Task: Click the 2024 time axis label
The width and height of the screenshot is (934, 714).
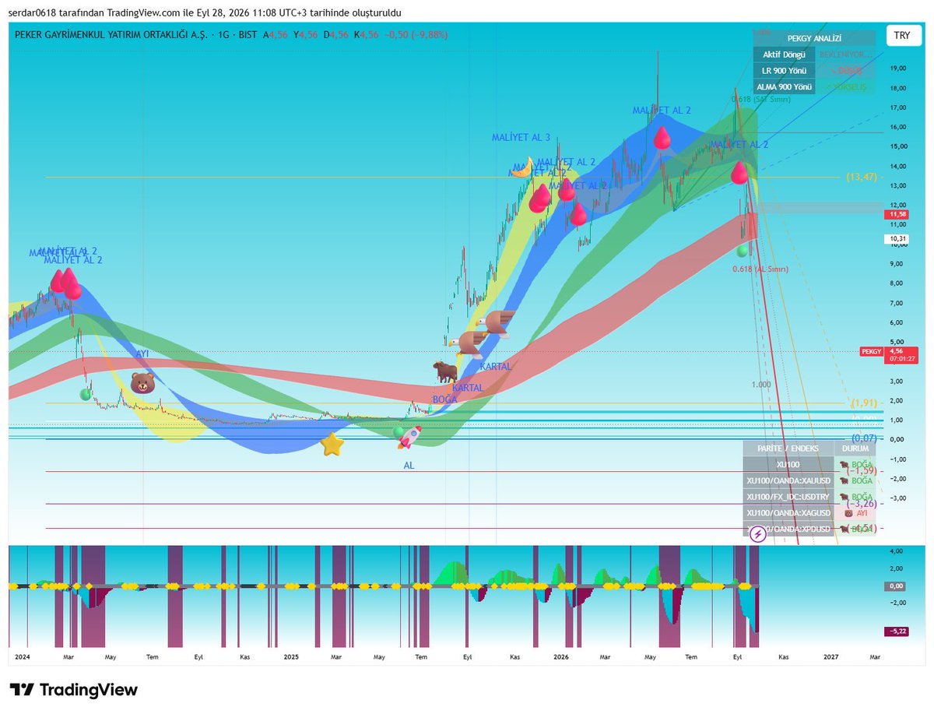Action: click(x=23, y=657)
